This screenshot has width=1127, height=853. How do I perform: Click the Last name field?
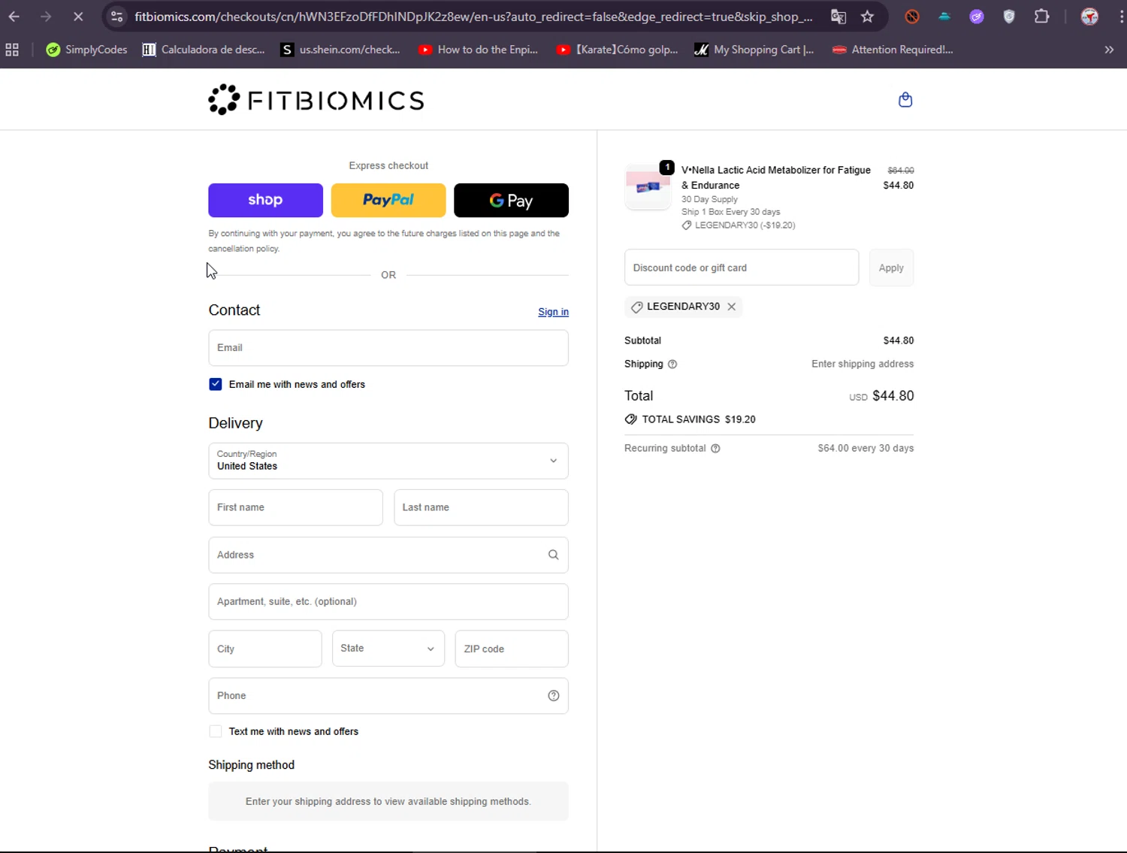[x=481, y=507]
